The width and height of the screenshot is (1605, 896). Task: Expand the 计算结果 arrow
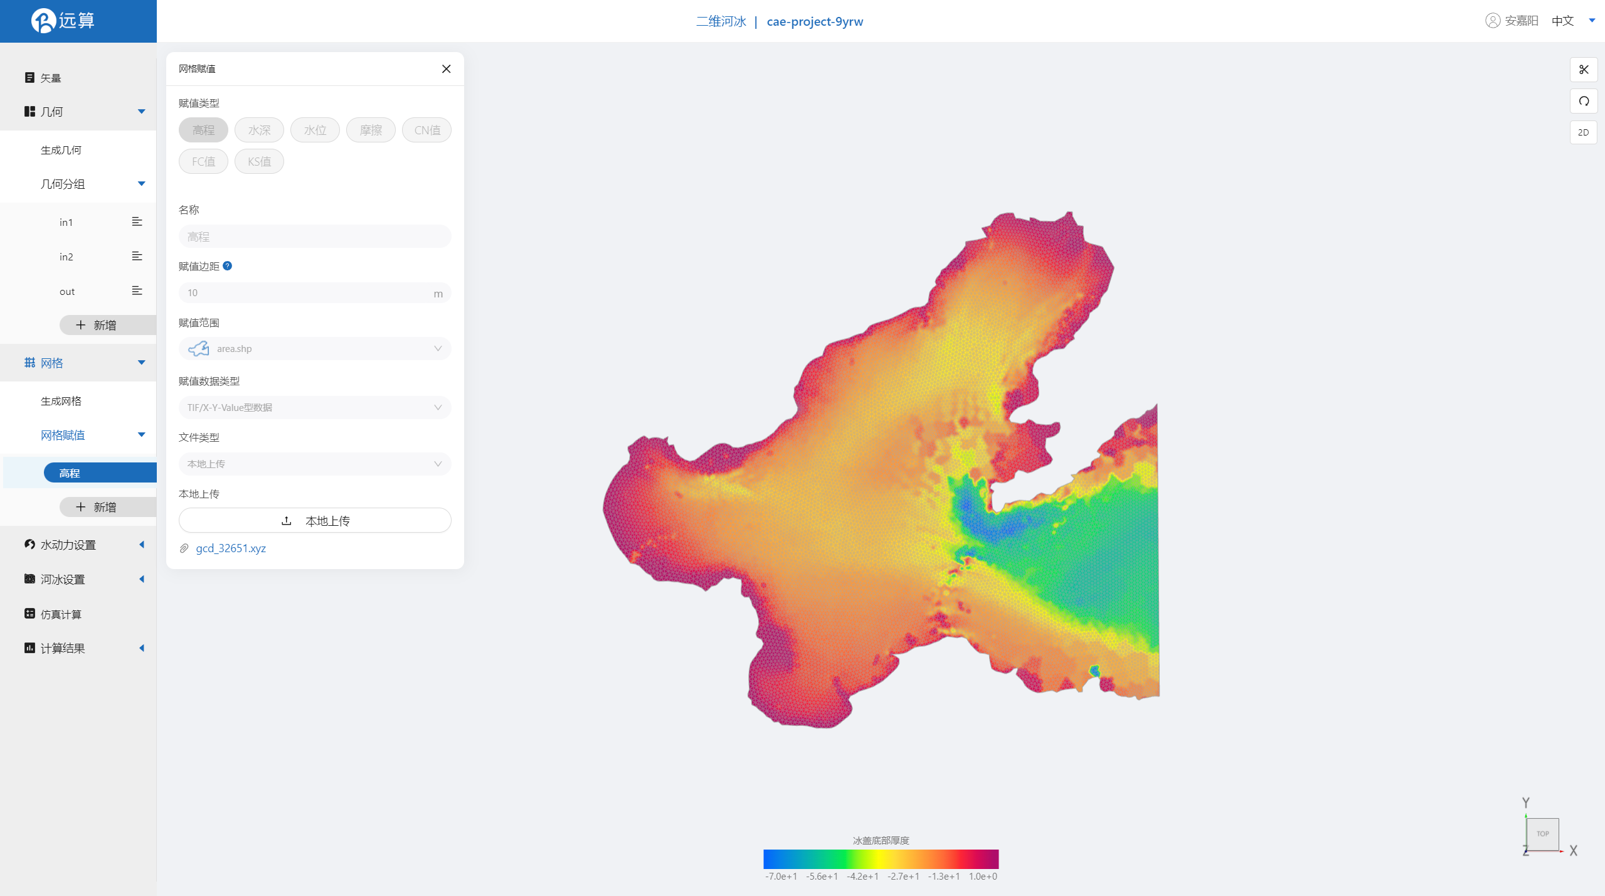(142, 648)
